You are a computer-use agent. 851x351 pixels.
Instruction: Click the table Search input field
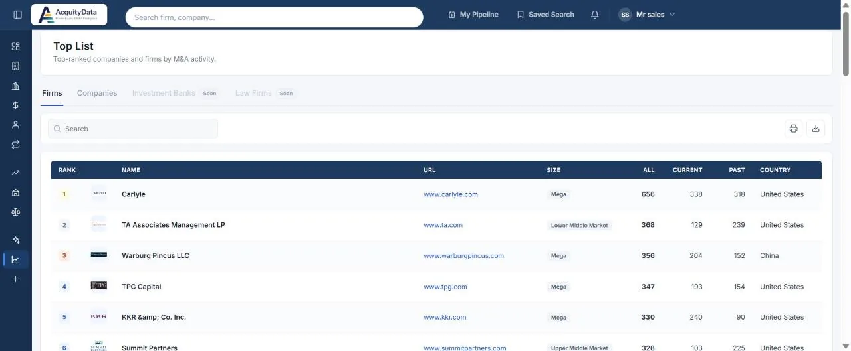point(133,129)
